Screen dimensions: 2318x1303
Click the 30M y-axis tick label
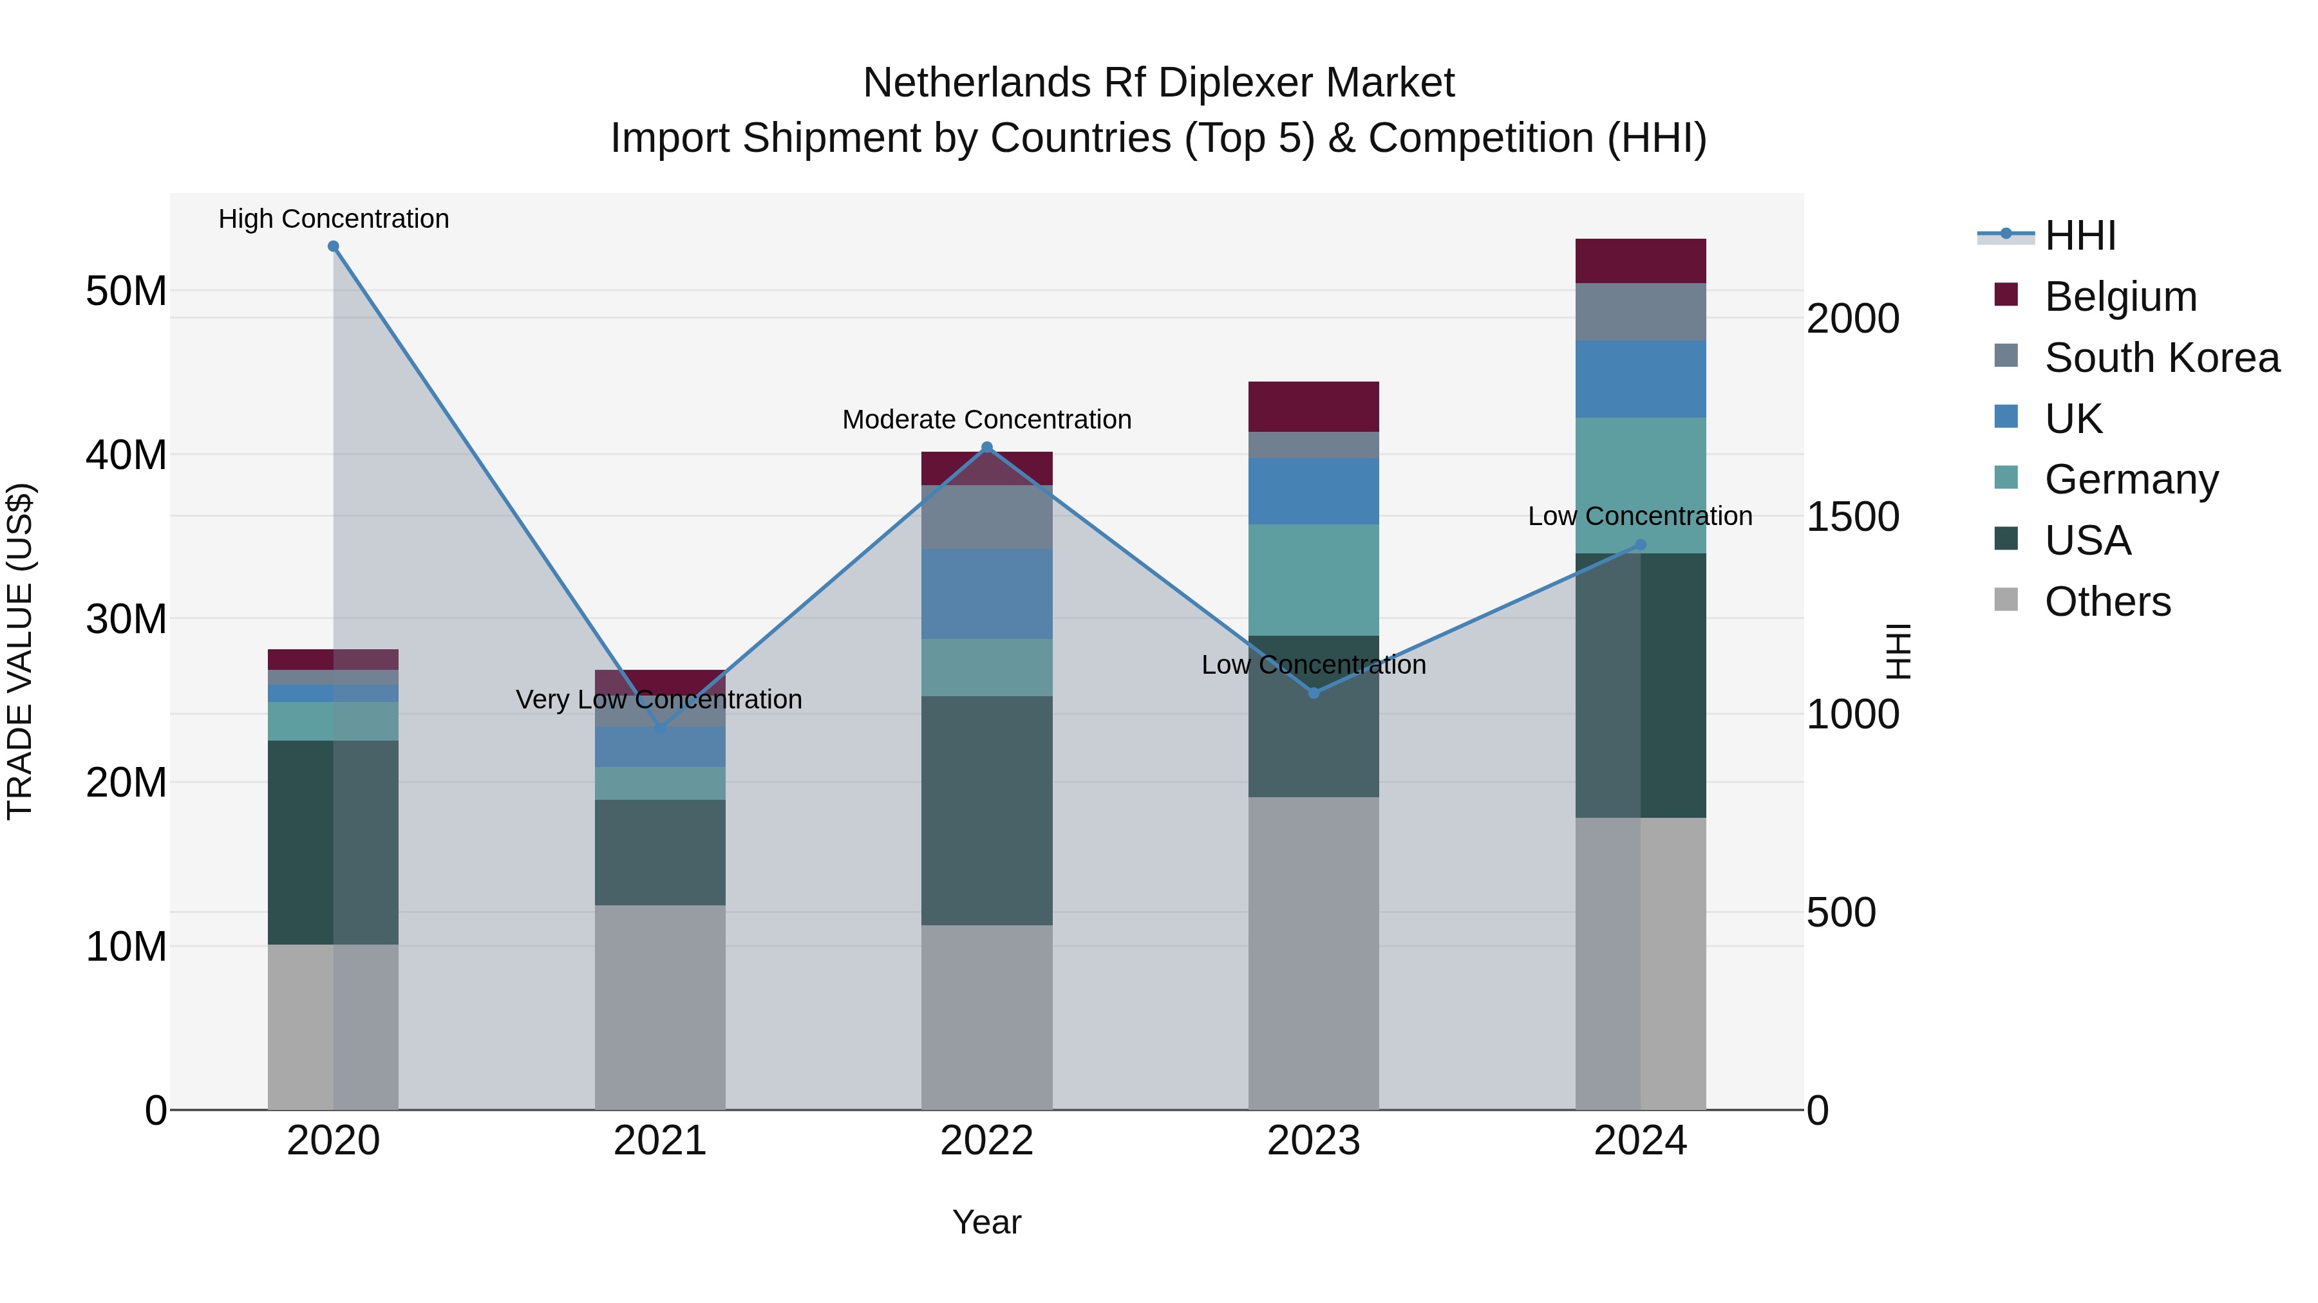pyautogui.click(x=126, y=618)
